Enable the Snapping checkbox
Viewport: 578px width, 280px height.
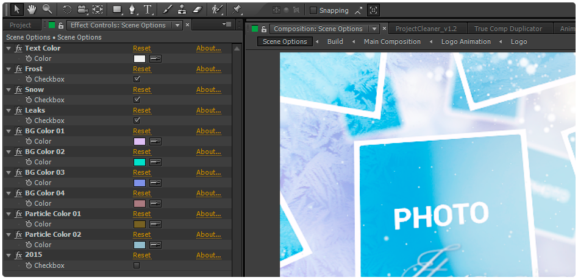pos(313,10)
